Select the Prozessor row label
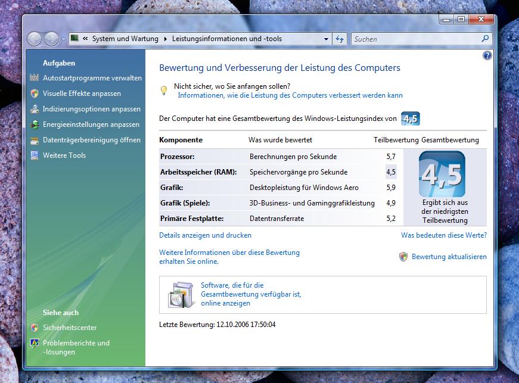Screen dimensions: 519x383 tap(178, 157)
